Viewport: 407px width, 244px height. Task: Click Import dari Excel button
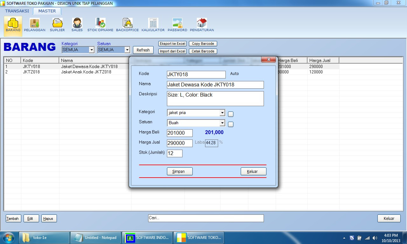coord(173,51)
